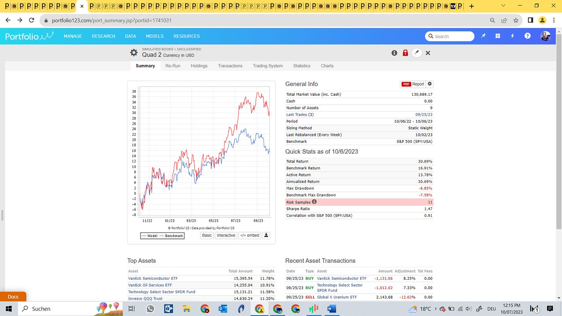This screenshot has height=316, width=562.
Task: Open the help question mark icon
Action: click(527, 36)
